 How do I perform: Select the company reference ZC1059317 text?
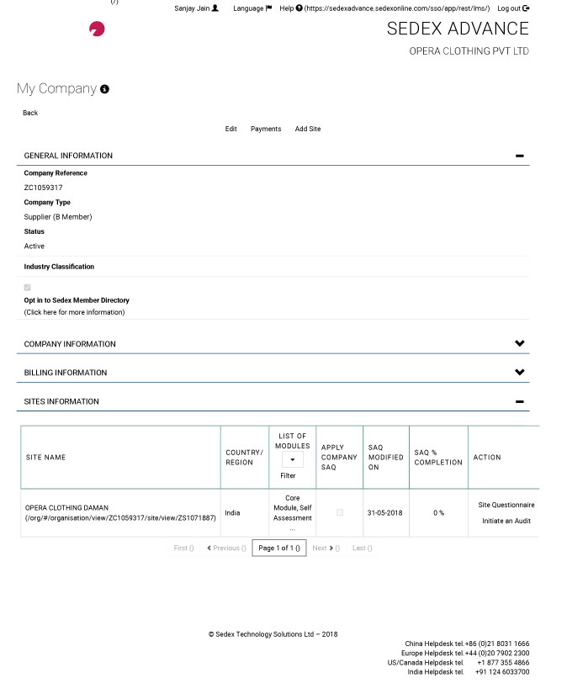[43, 188]
